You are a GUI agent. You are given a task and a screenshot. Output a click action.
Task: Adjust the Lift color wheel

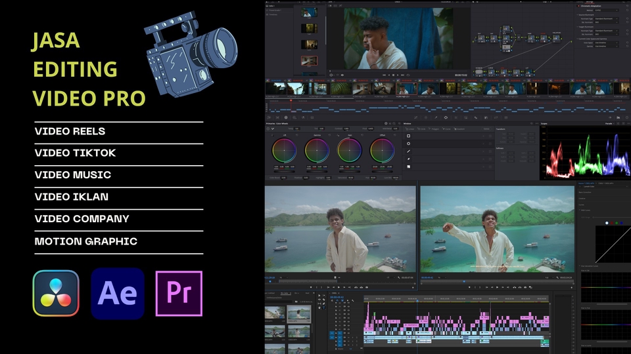284,151
